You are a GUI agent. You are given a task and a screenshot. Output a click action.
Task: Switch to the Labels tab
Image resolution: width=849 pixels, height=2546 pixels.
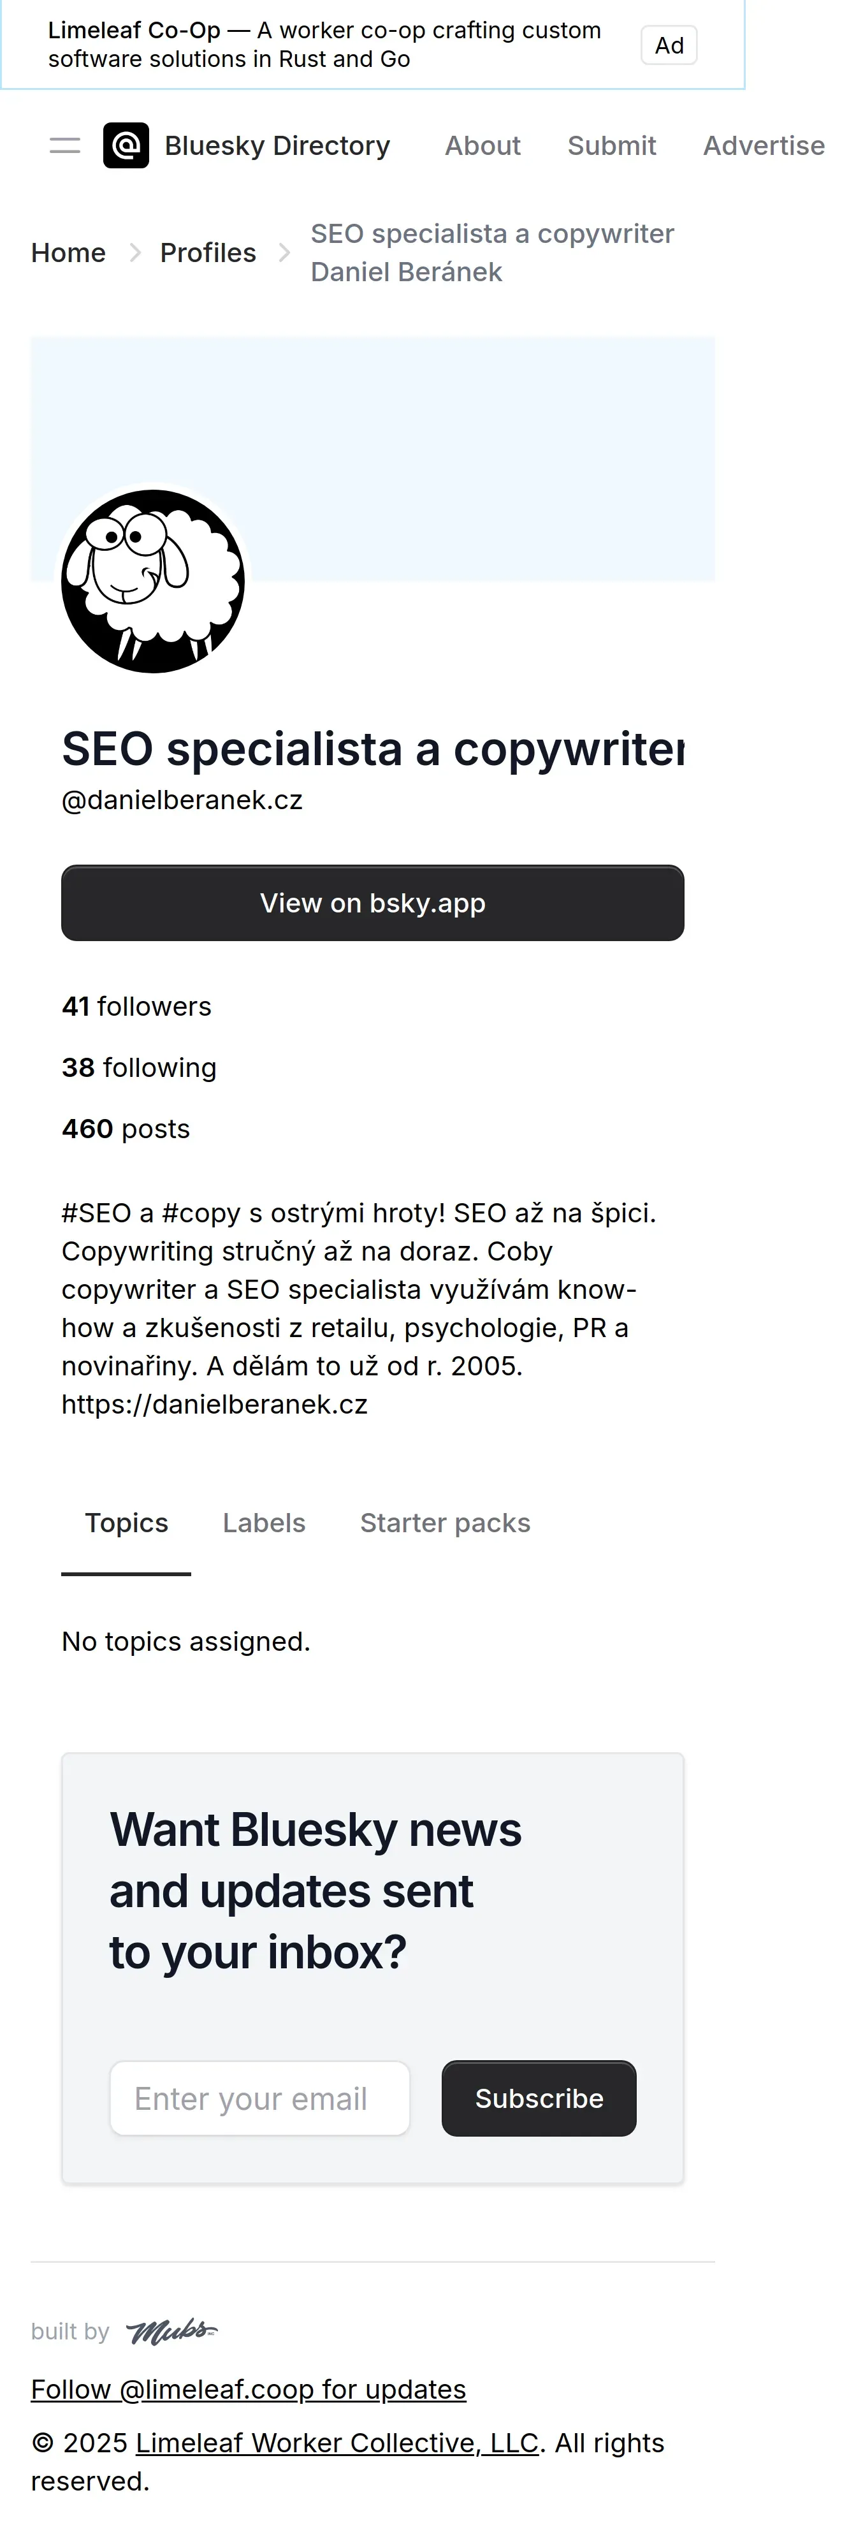pos(264,1523)
